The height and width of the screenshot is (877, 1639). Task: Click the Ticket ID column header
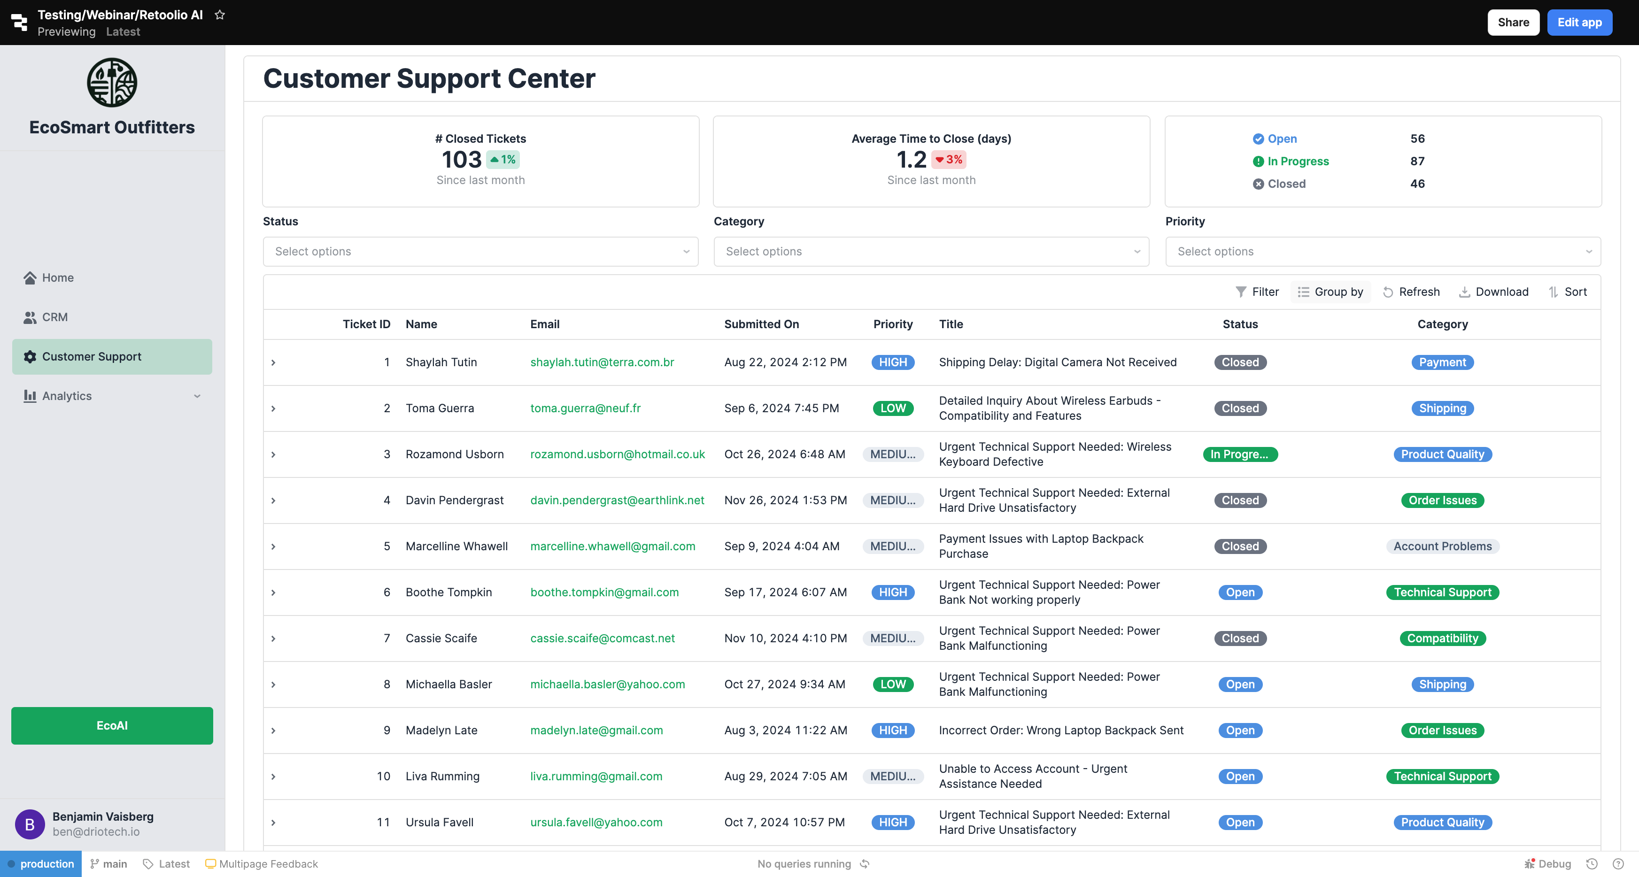366,324
